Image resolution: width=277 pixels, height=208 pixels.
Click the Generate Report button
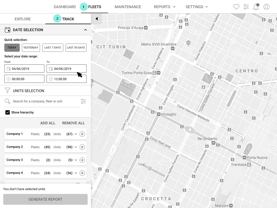[45, 199]
